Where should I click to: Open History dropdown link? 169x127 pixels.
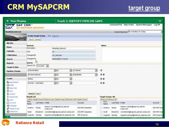coord(55,36)
